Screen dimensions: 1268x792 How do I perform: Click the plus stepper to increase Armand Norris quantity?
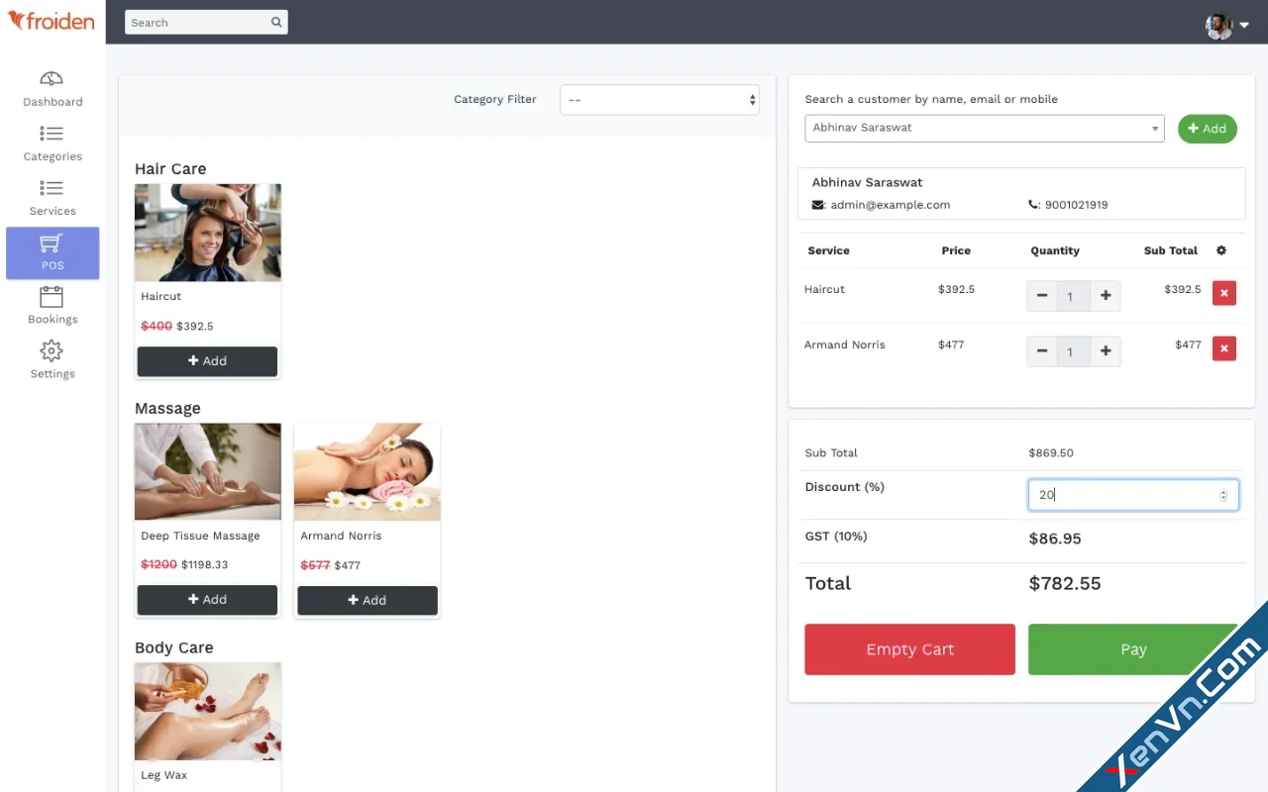(x=1105, y=350)
